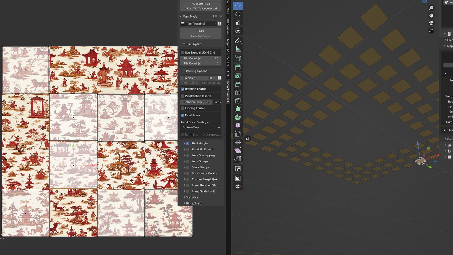The height and width of the screenshot is (255, 453).
Task: Enable the Lock Overlapping checkbox
Action: coord(187,156)
